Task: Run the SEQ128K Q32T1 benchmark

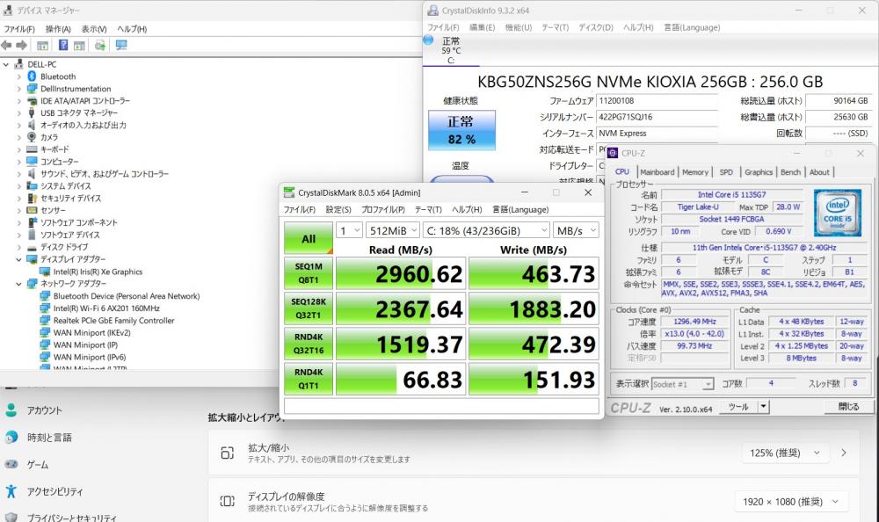Action: (x=309, y=308)
